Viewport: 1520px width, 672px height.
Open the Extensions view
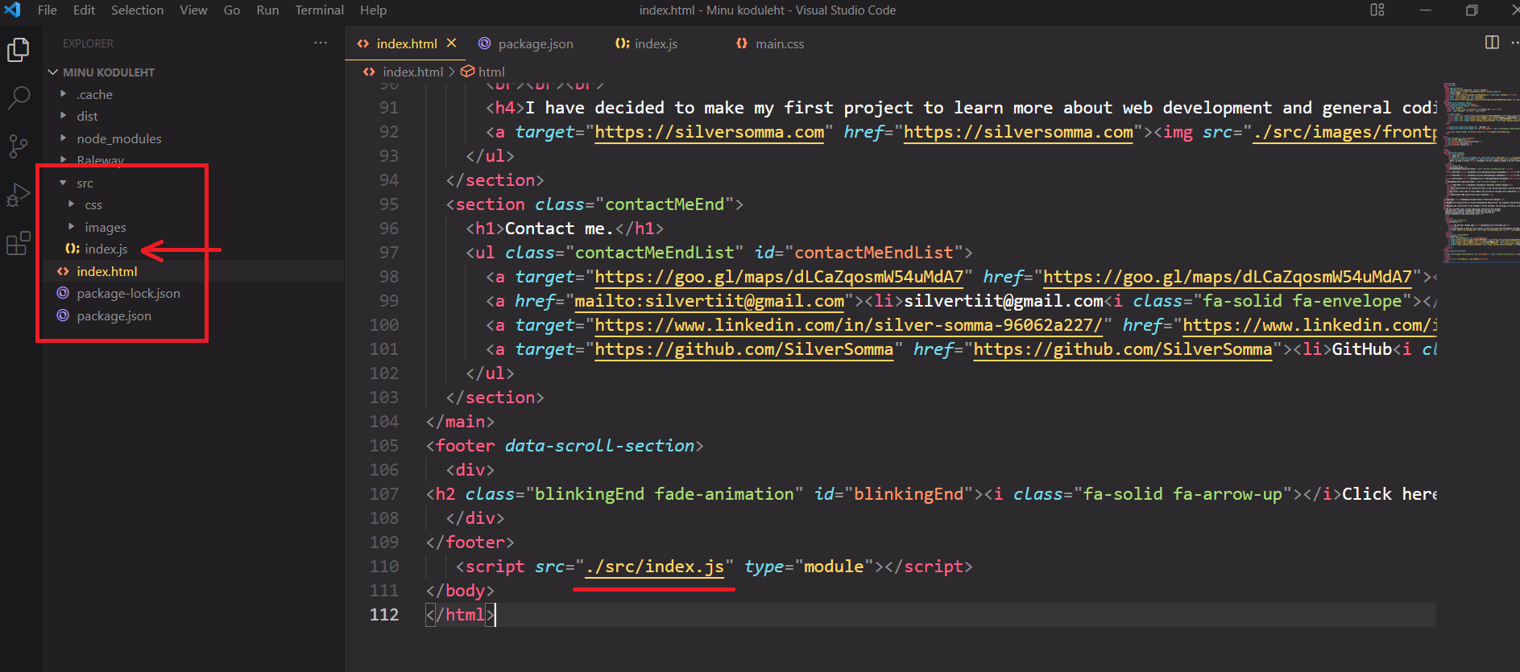[x=18, y=243]
